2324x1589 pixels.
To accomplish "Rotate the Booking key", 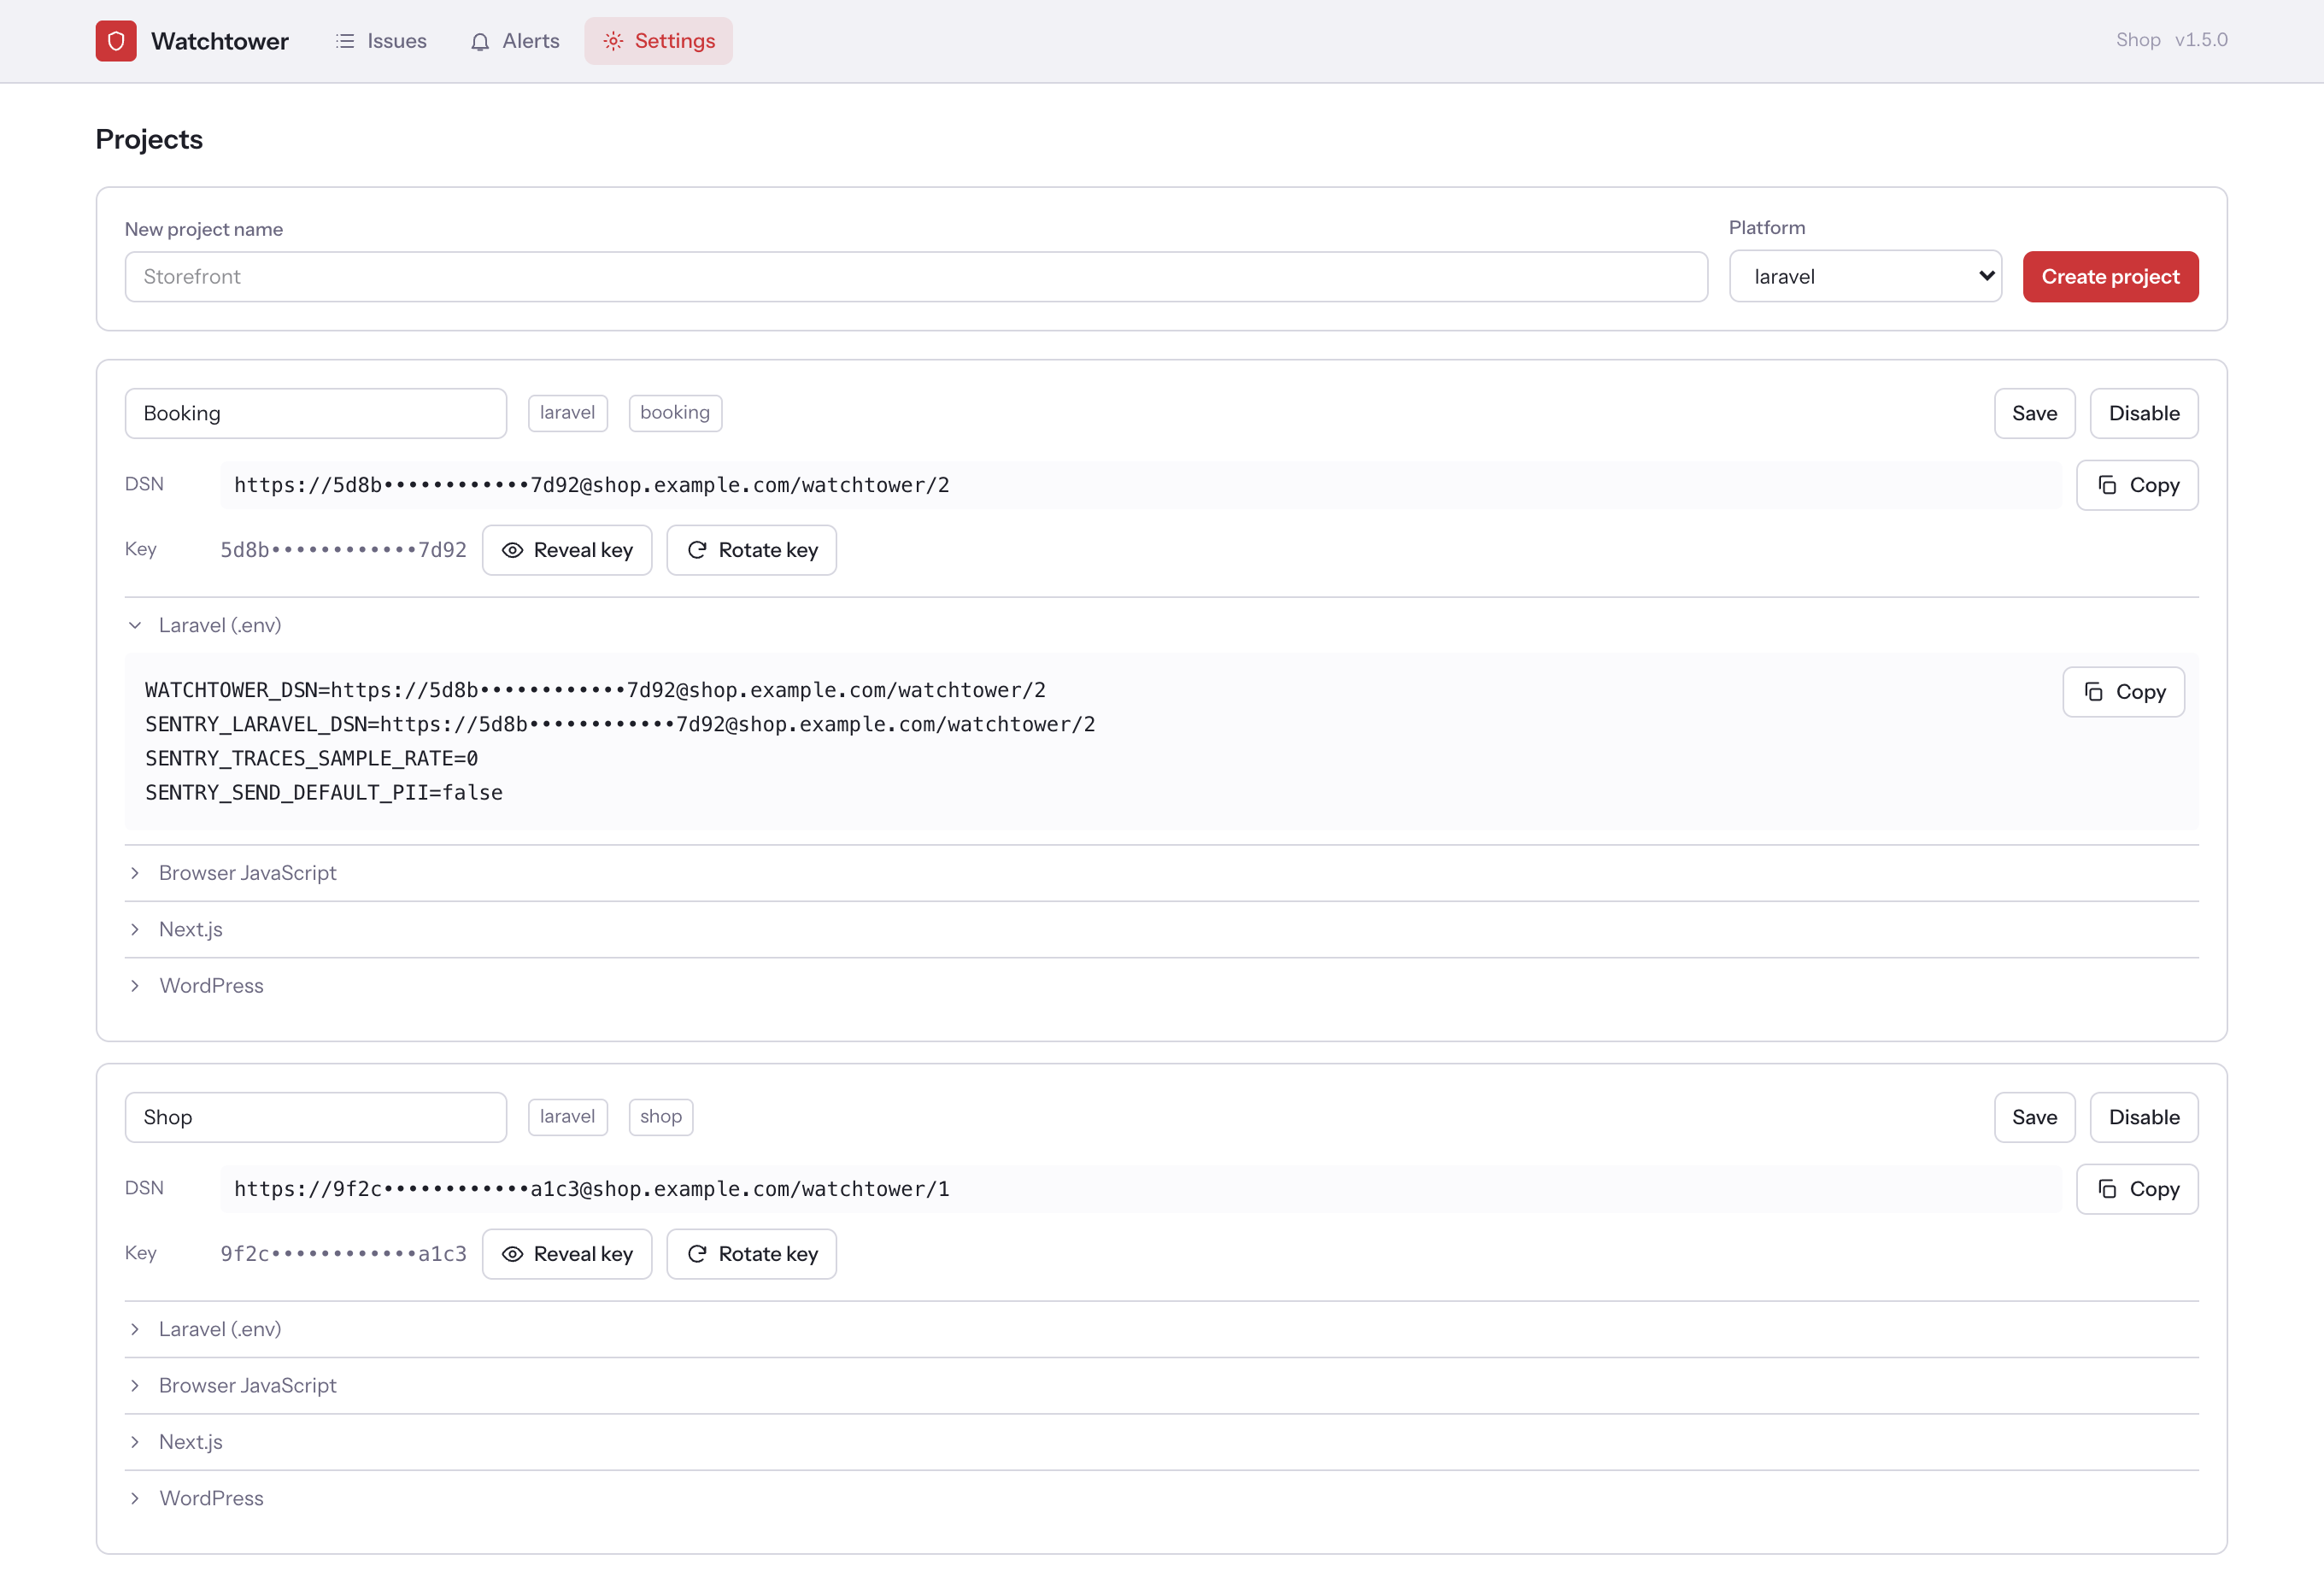I will (x=752, y=551).
